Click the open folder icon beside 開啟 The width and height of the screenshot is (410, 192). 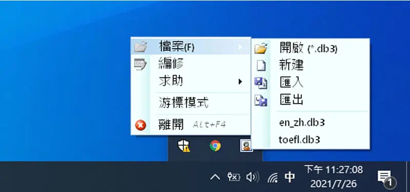[x=261, y=48]
